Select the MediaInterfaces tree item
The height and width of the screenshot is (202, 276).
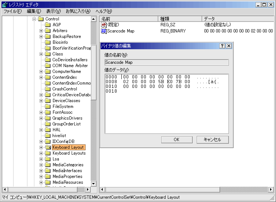67,171
